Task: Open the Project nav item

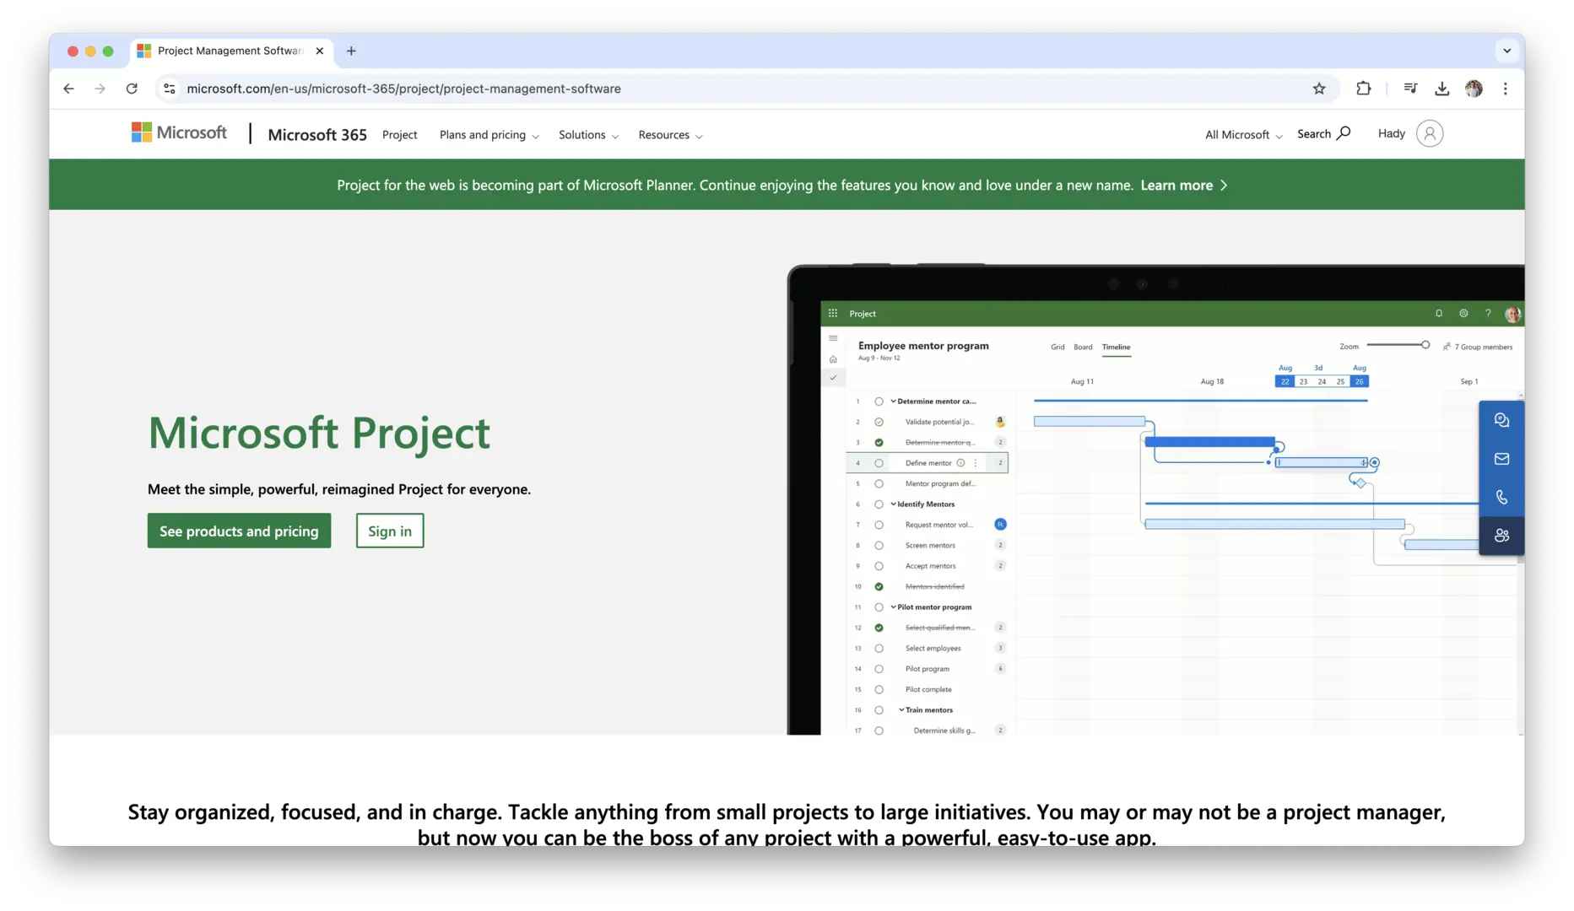Action: (399, 135)
